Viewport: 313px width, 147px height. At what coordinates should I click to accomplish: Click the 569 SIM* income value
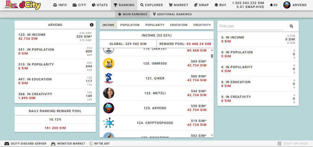[x=198, y=61]
